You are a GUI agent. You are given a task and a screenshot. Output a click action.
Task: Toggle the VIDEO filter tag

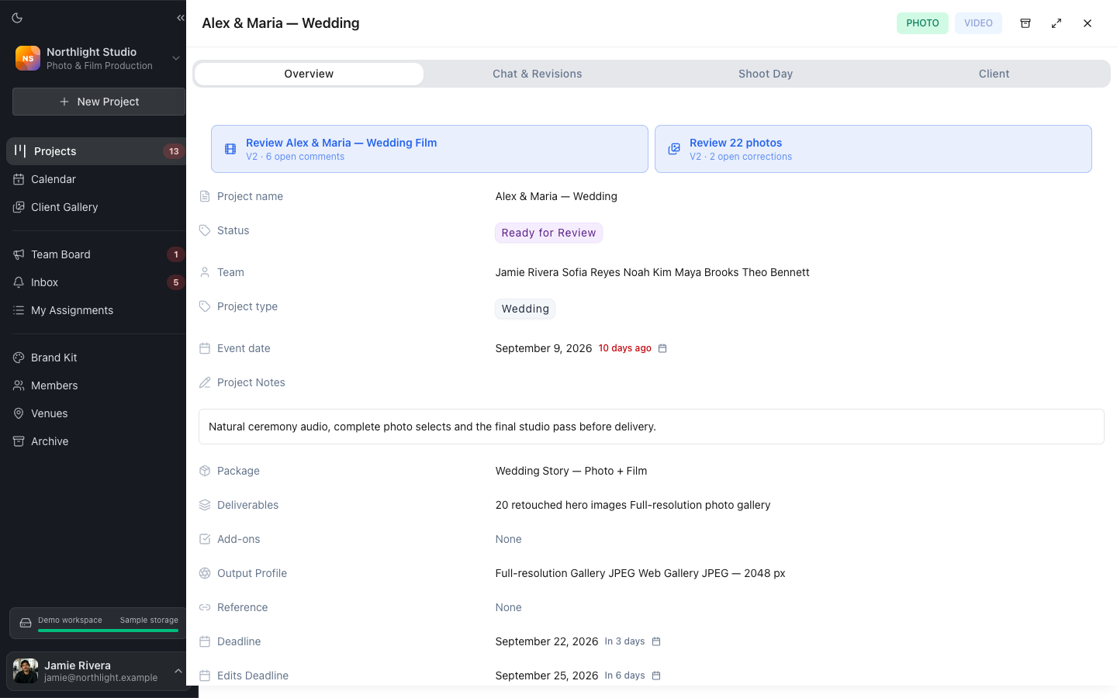978,23
